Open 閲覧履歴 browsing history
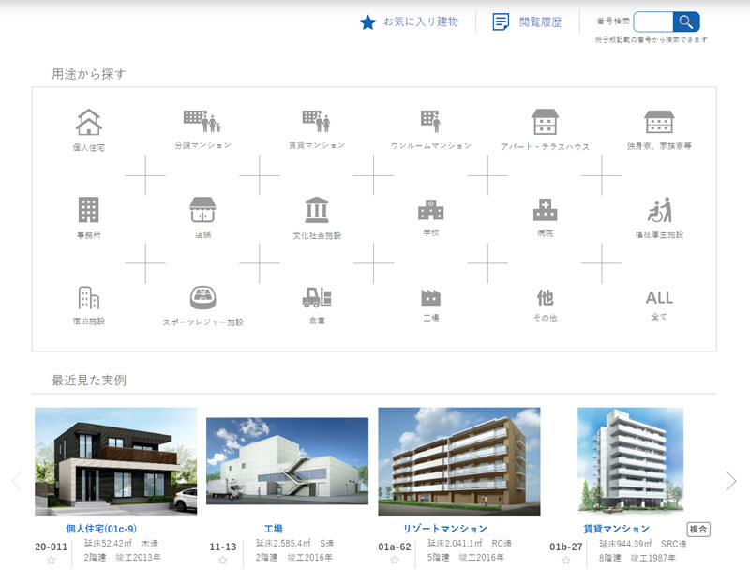This screenshot has height=584, width=750. [x=528, y=22]
